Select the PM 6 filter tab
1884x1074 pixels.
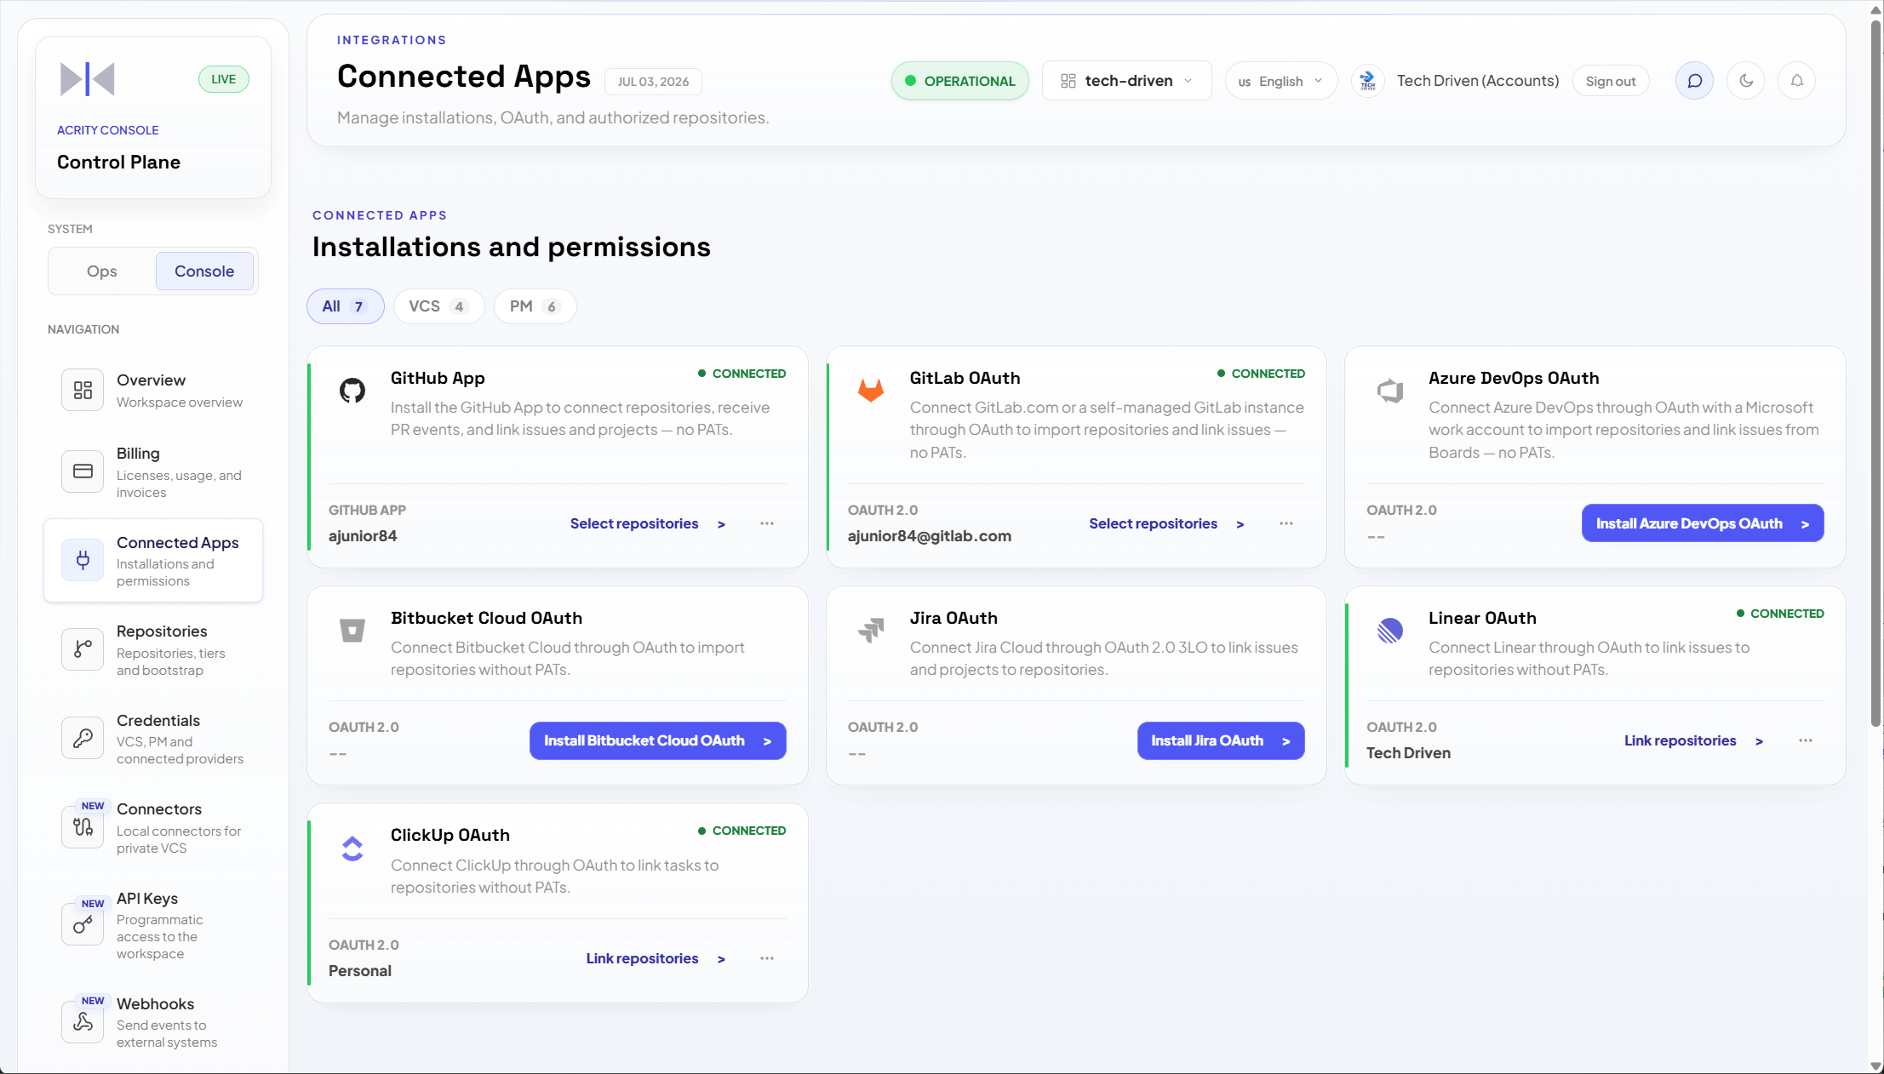pyautogui.click(x=535, y=306)
